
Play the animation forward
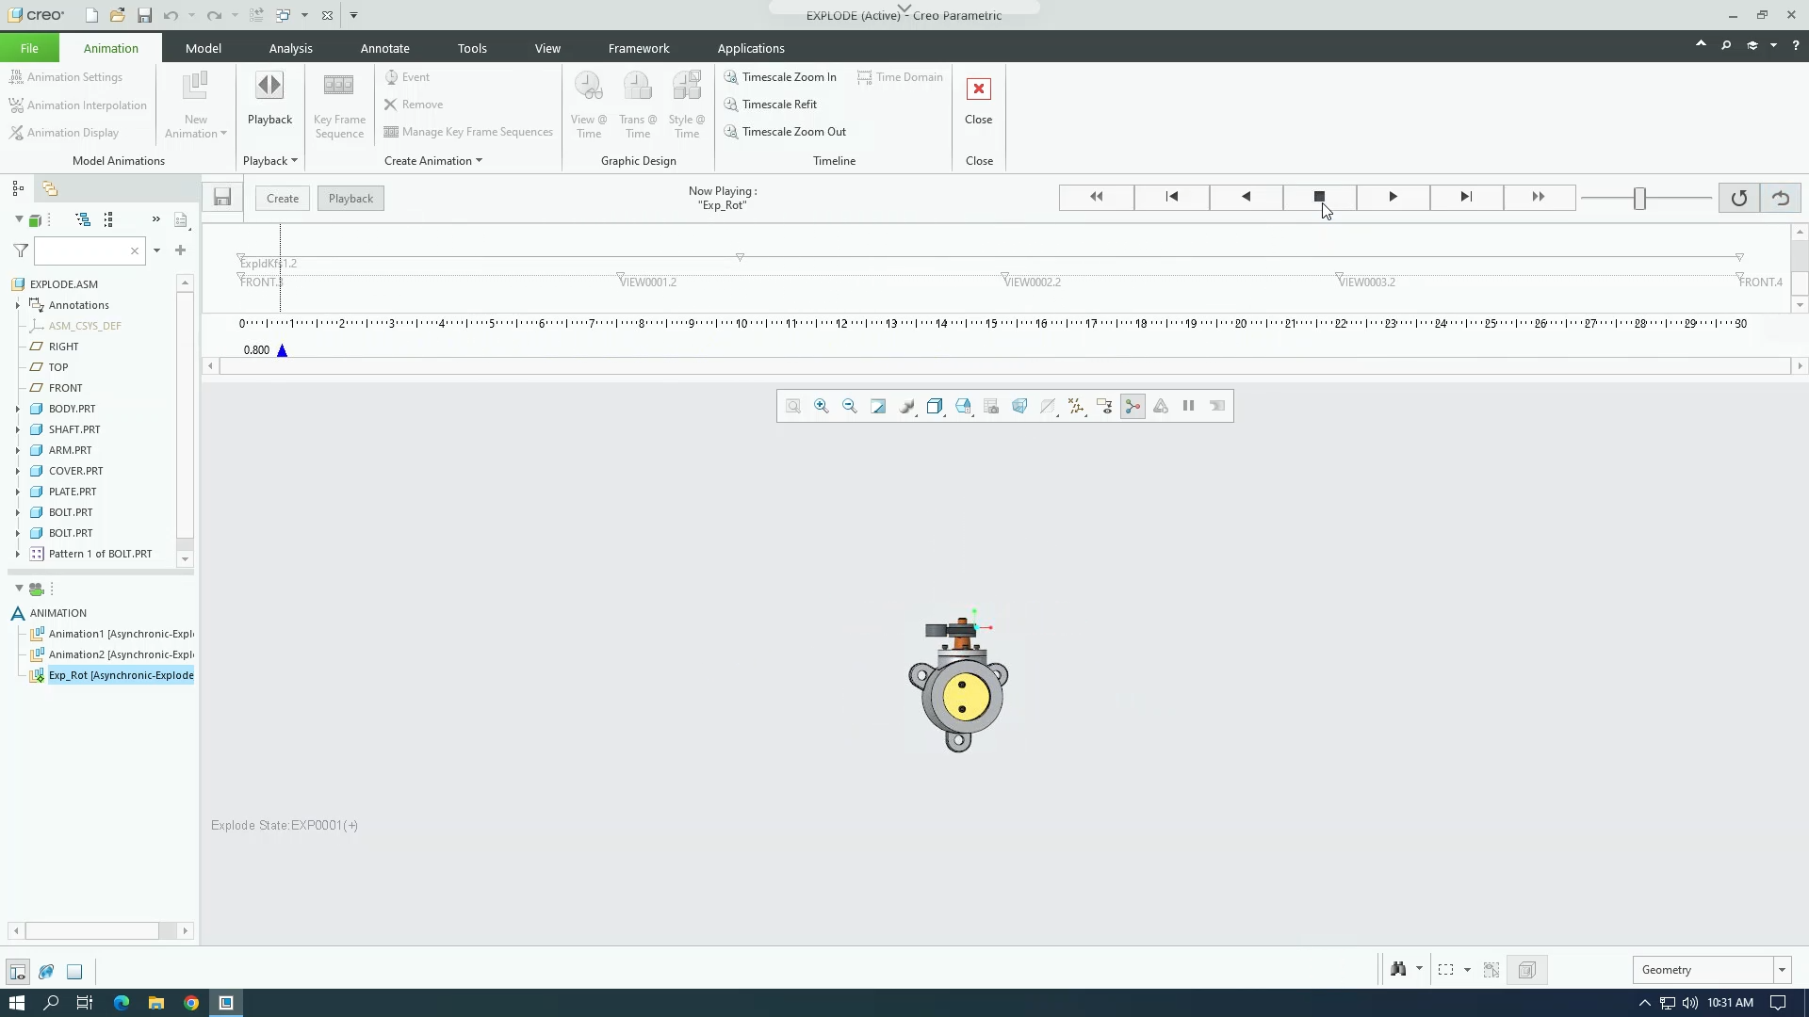[1393, 197]
